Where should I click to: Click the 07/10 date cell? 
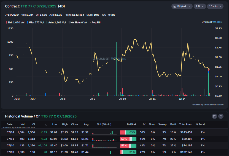10,145
